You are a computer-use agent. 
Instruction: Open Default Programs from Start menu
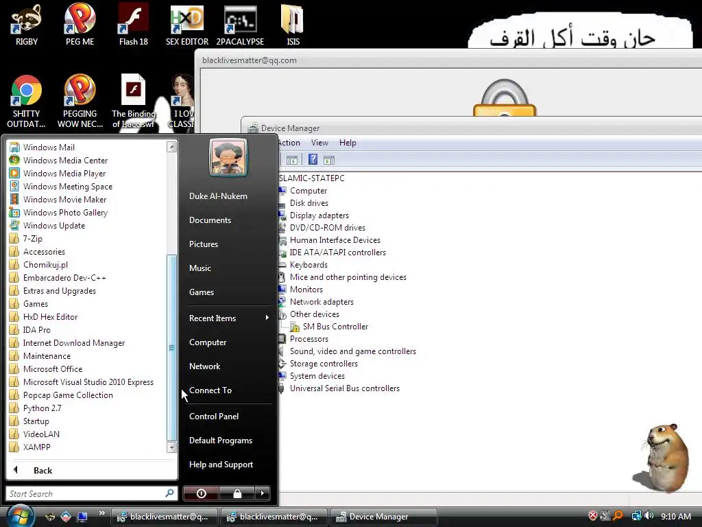pos(220,440)
